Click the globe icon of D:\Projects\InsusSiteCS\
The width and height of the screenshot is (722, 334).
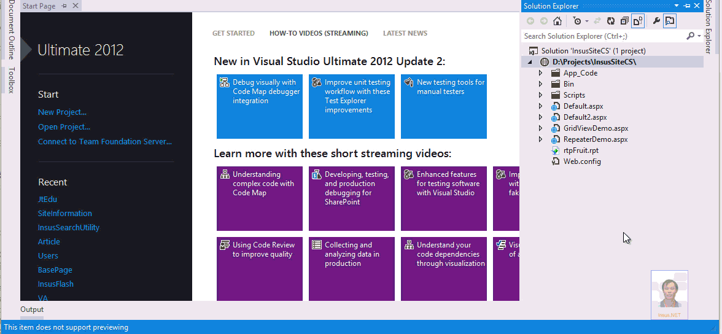545,62
